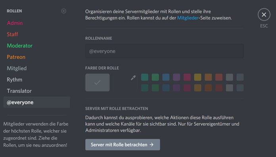Screen dimensions: 276x157
Task: Select the Mitglied role
Action: point(17,68)
